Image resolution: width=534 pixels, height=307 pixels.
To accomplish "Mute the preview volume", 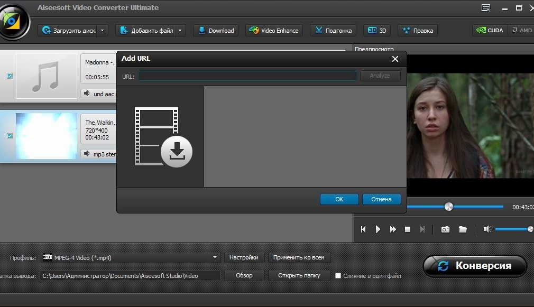I will tap(487, 229).
